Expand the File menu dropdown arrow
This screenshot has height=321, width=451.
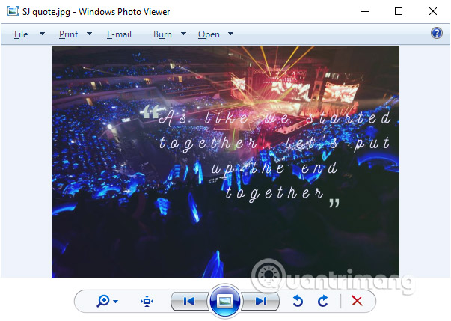click(x=42, y=34)
